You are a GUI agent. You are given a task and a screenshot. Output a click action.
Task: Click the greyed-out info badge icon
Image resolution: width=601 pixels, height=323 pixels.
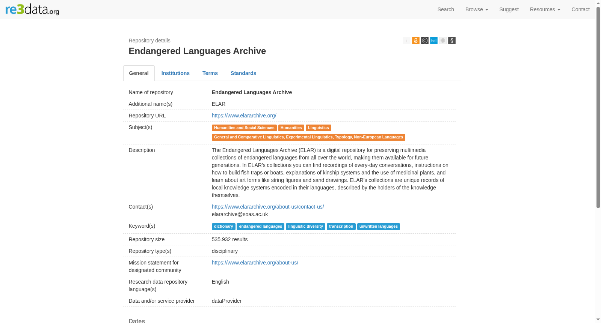[407, 41]
